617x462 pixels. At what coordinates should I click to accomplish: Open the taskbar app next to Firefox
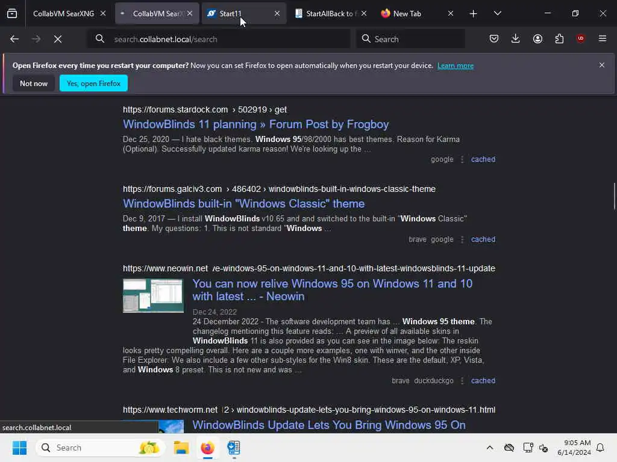click(234, 448)
